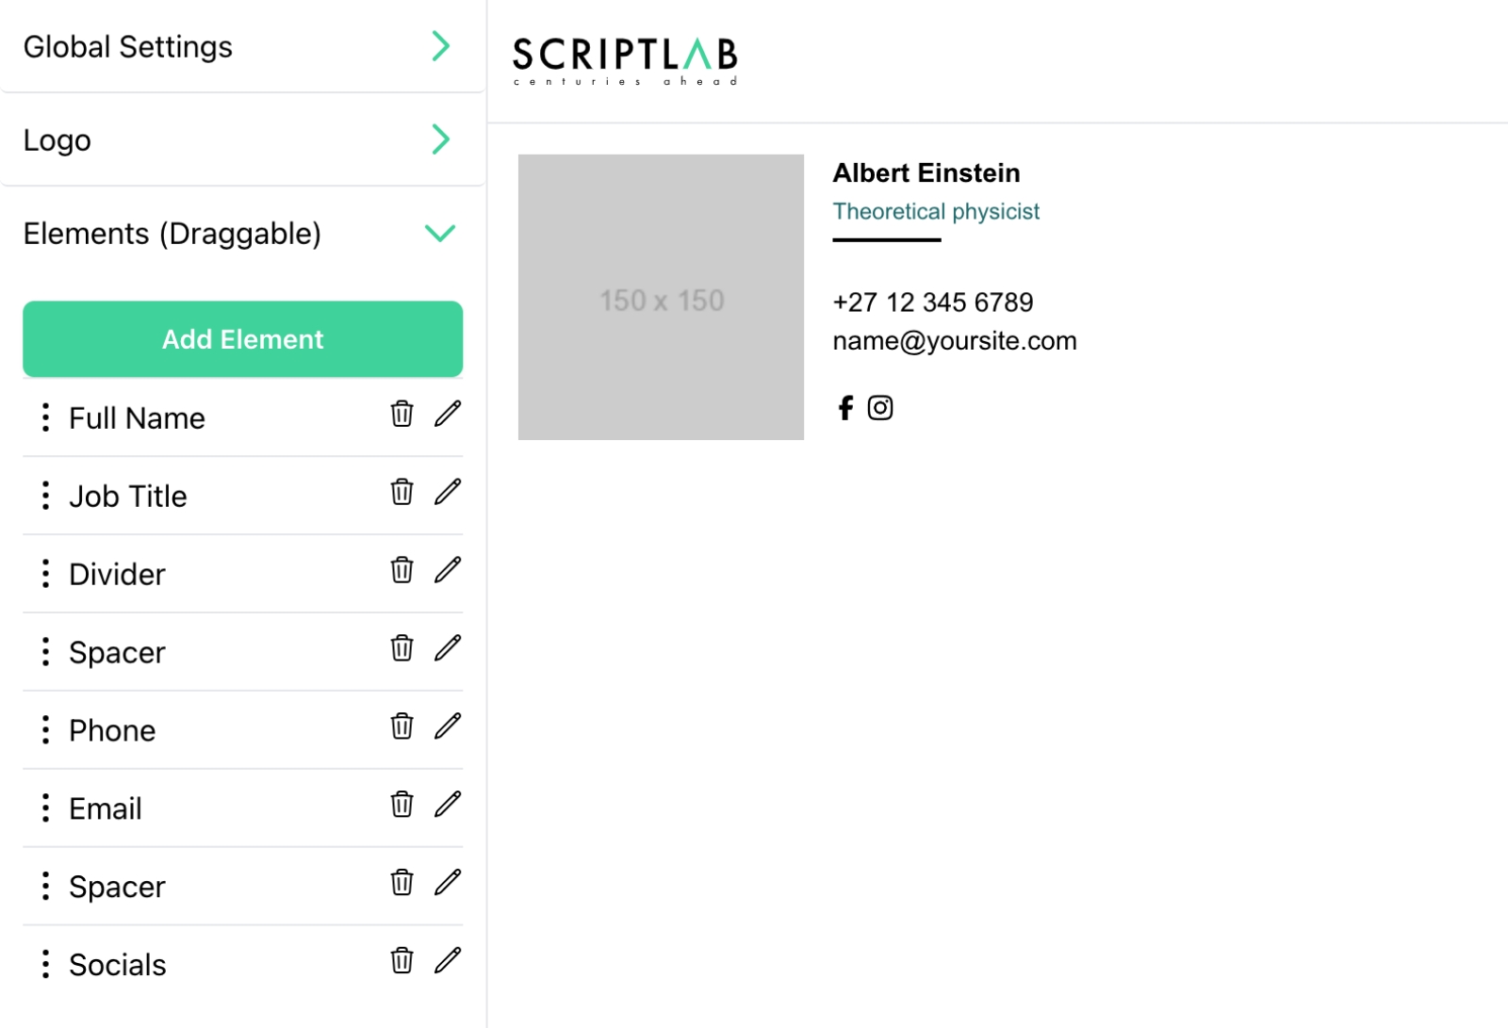This screenshot has width=1508, height=1028.
Task: Click the 150 x 150 placeholder image
Action: pos(661,299)
